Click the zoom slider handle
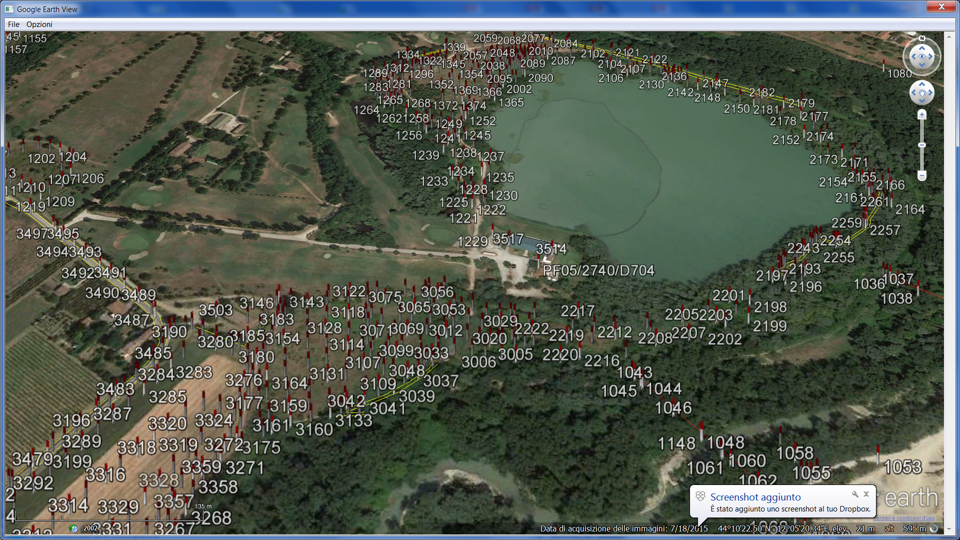The image size is (960, 540). 922,145
